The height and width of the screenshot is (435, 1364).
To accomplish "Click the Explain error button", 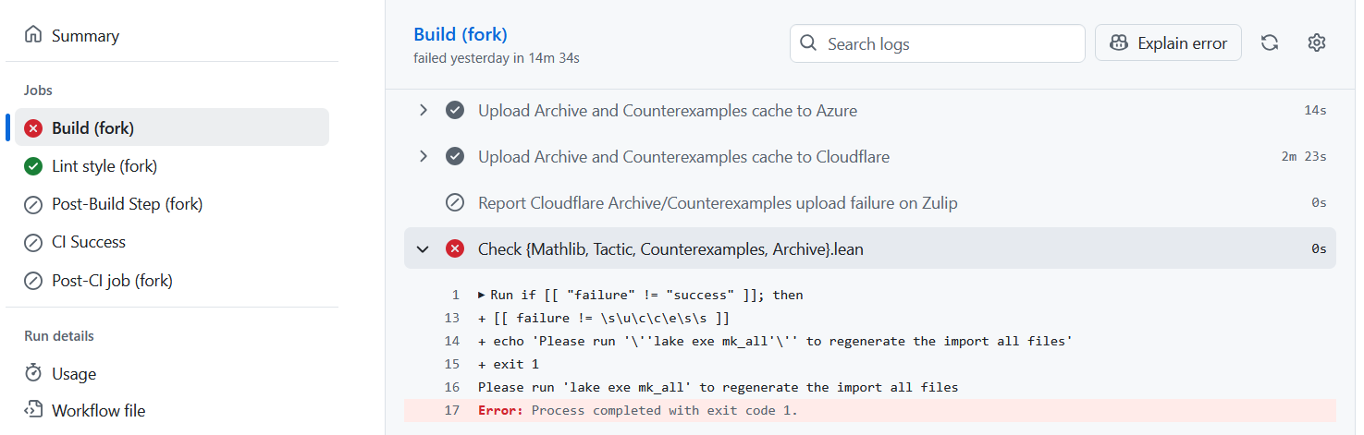I will point(1168,43).
